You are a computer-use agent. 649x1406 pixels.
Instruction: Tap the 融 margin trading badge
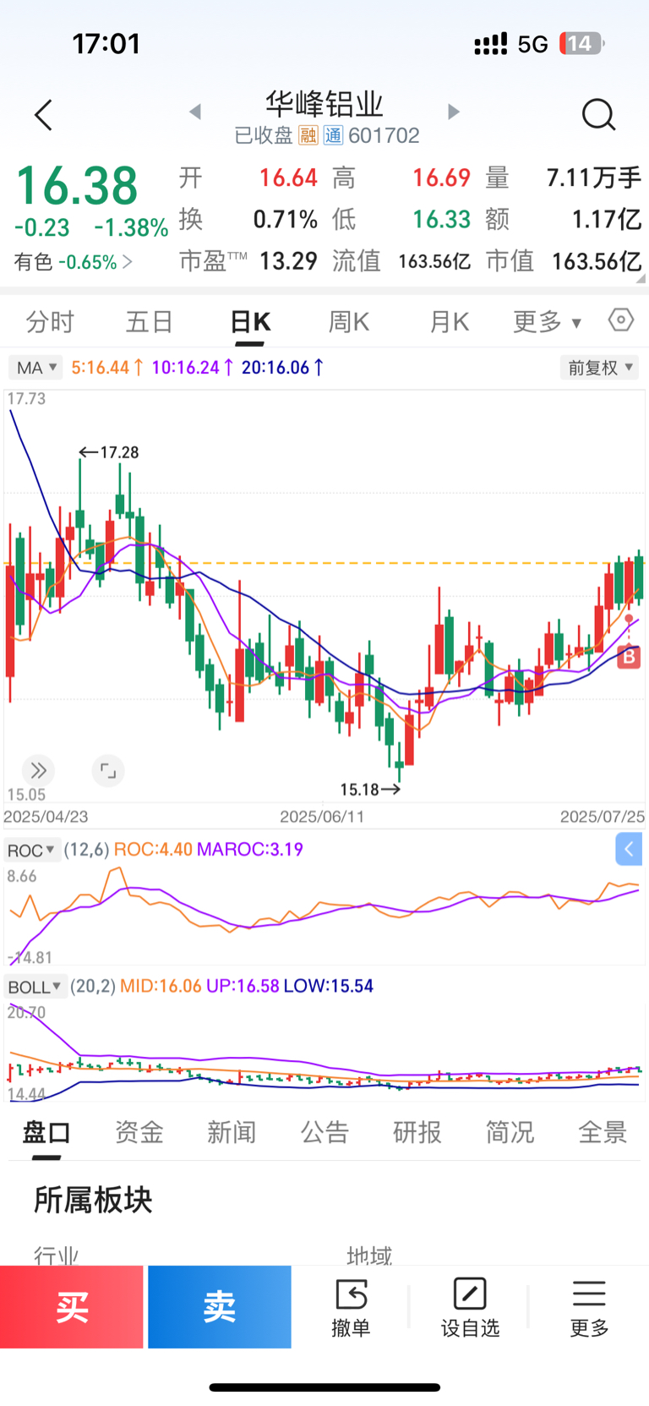[308, 135]
